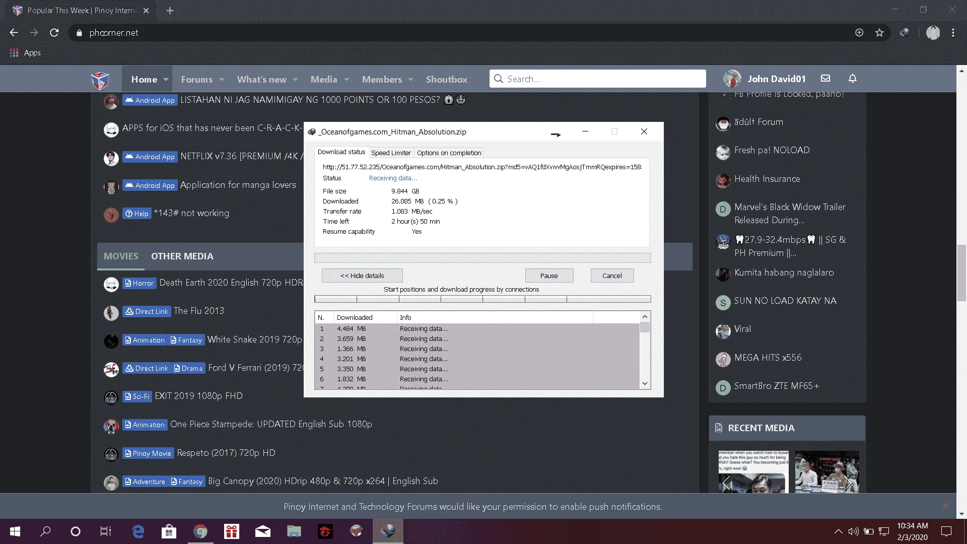The image size is (967, 544).
Task: Pause the Hitman Absolution download
Action: [549, 276]
